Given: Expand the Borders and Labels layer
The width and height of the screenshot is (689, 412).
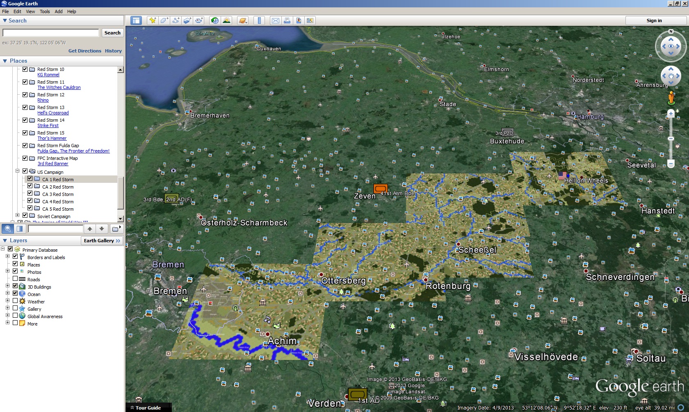Looking at the screenshot, I should click(x=8, y=257).
